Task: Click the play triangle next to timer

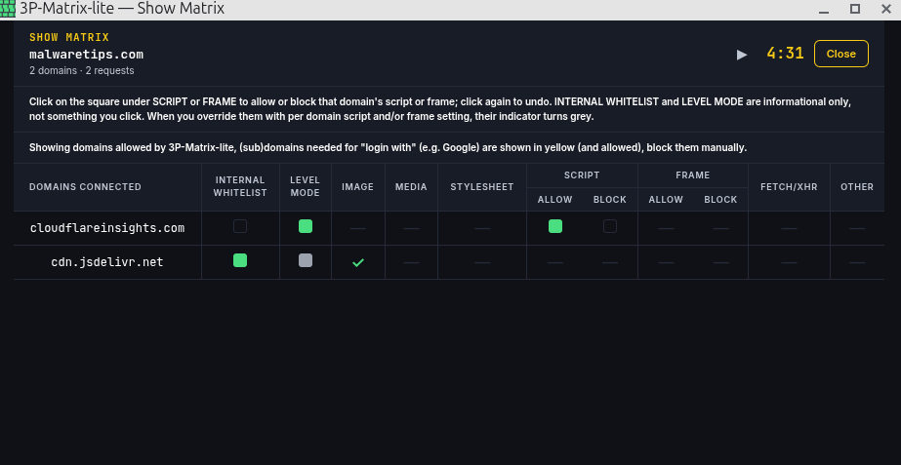Action: click(x=742, y=55)
